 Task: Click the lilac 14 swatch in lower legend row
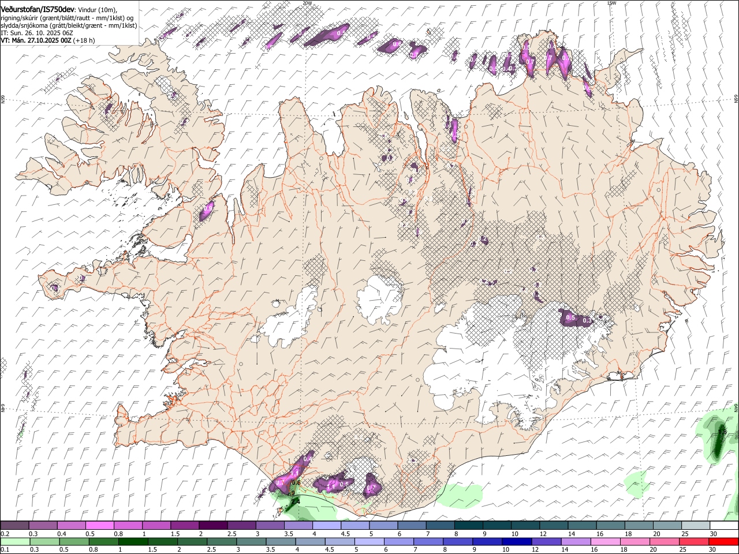click(576, 541)
